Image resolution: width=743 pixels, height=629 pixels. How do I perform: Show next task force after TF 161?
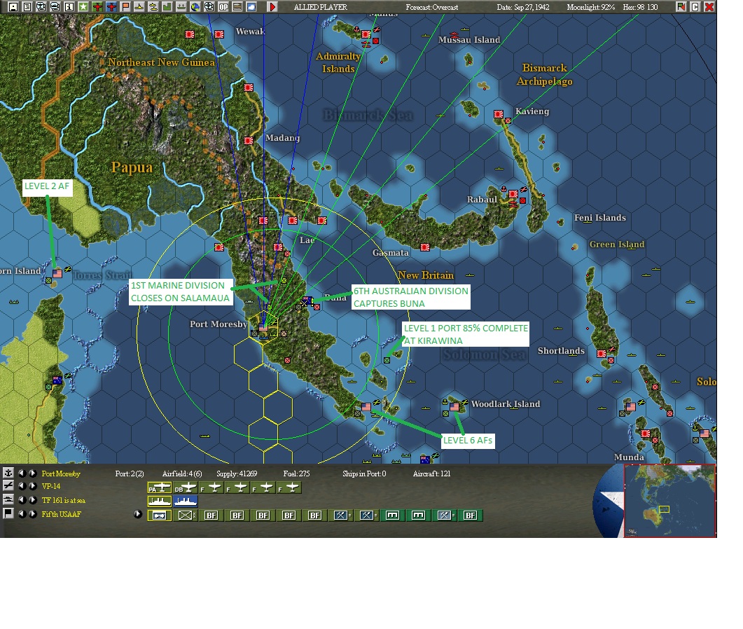[32, 499]
